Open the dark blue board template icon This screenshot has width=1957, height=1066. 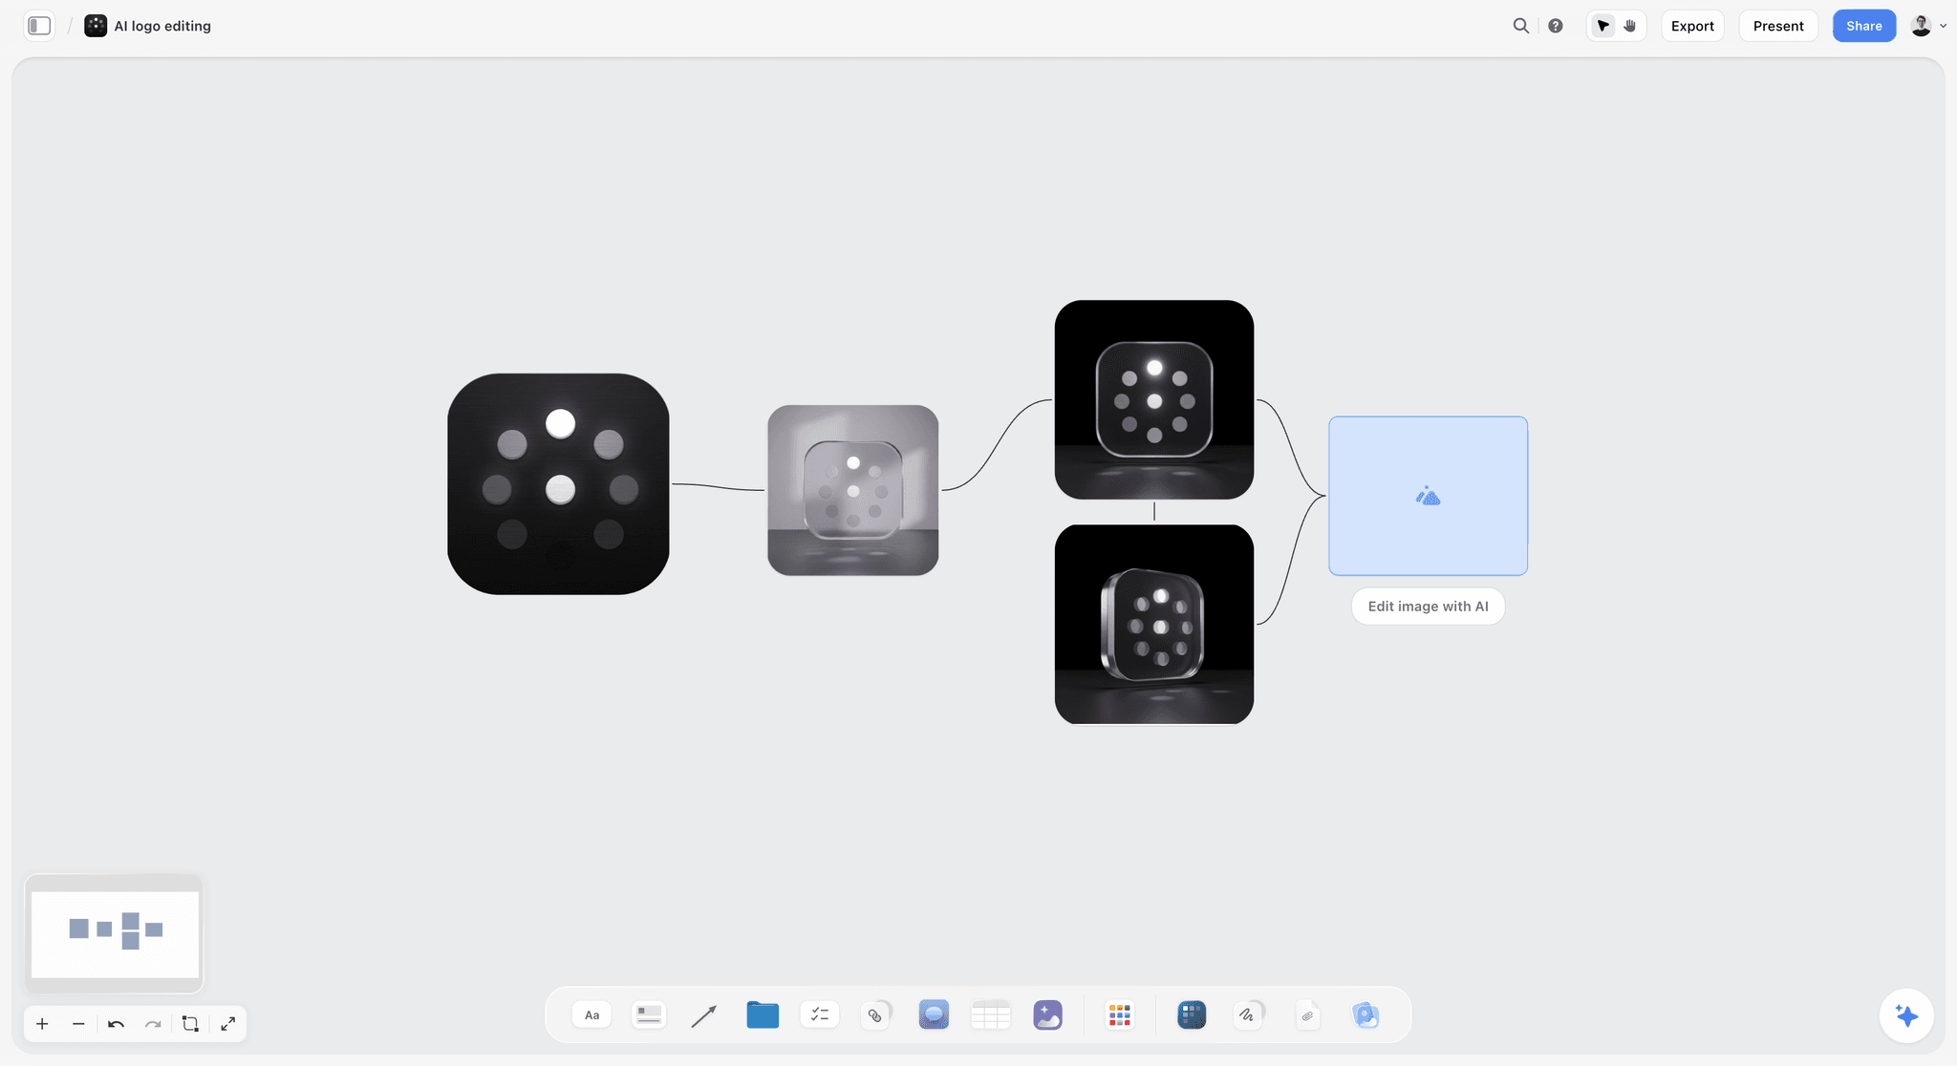click(x=1192, y=1014)
